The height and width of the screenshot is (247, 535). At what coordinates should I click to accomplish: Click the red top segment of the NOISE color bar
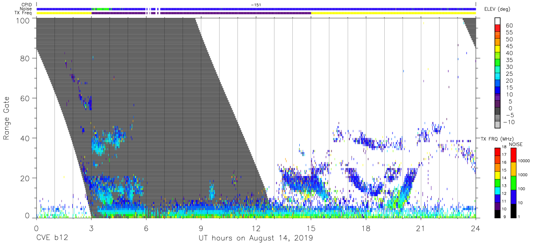click(513, 154)
